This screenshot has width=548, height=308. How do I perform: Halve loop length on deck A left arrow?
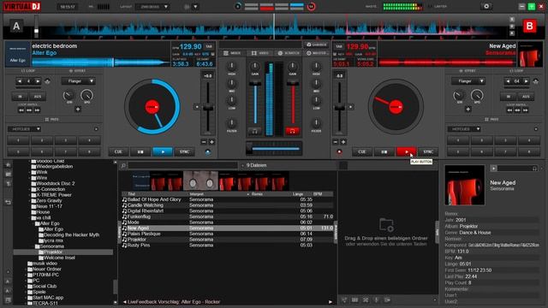click(x=20, y=81)
